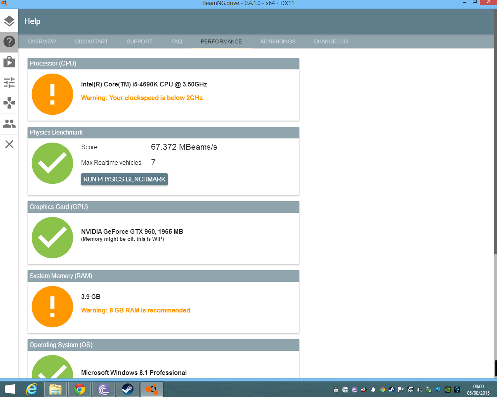The height and width of the screenshot is (397, 497).
Task: Click the Windows Start button
Action: tap(9, 389)
